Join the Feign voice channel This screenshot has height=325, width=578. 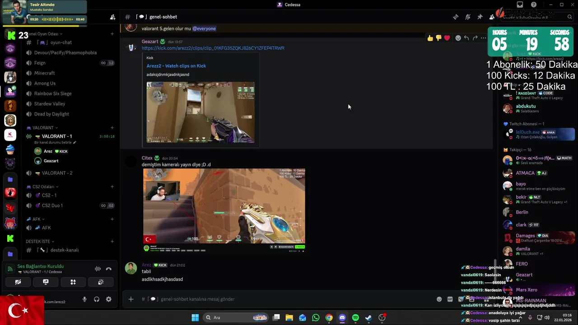click(70, 63)
